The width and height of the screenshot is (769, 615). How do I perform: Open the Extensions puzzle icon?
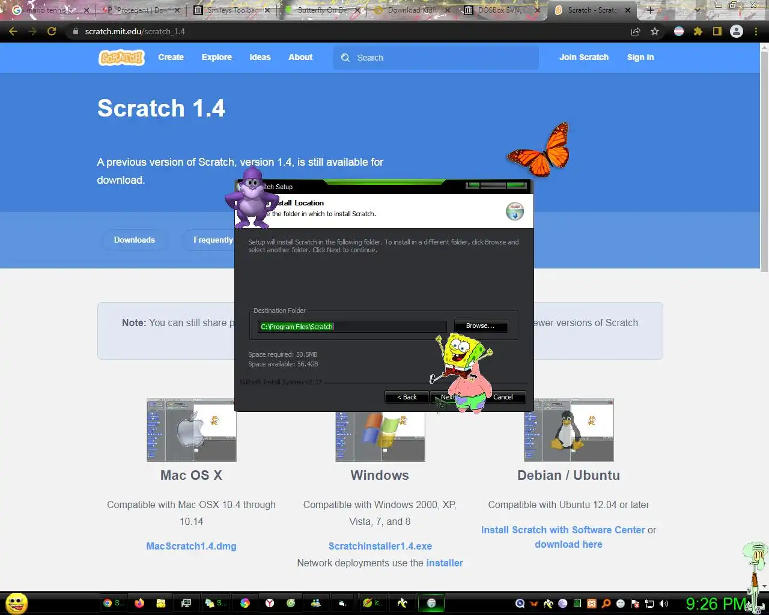(698, 31)
